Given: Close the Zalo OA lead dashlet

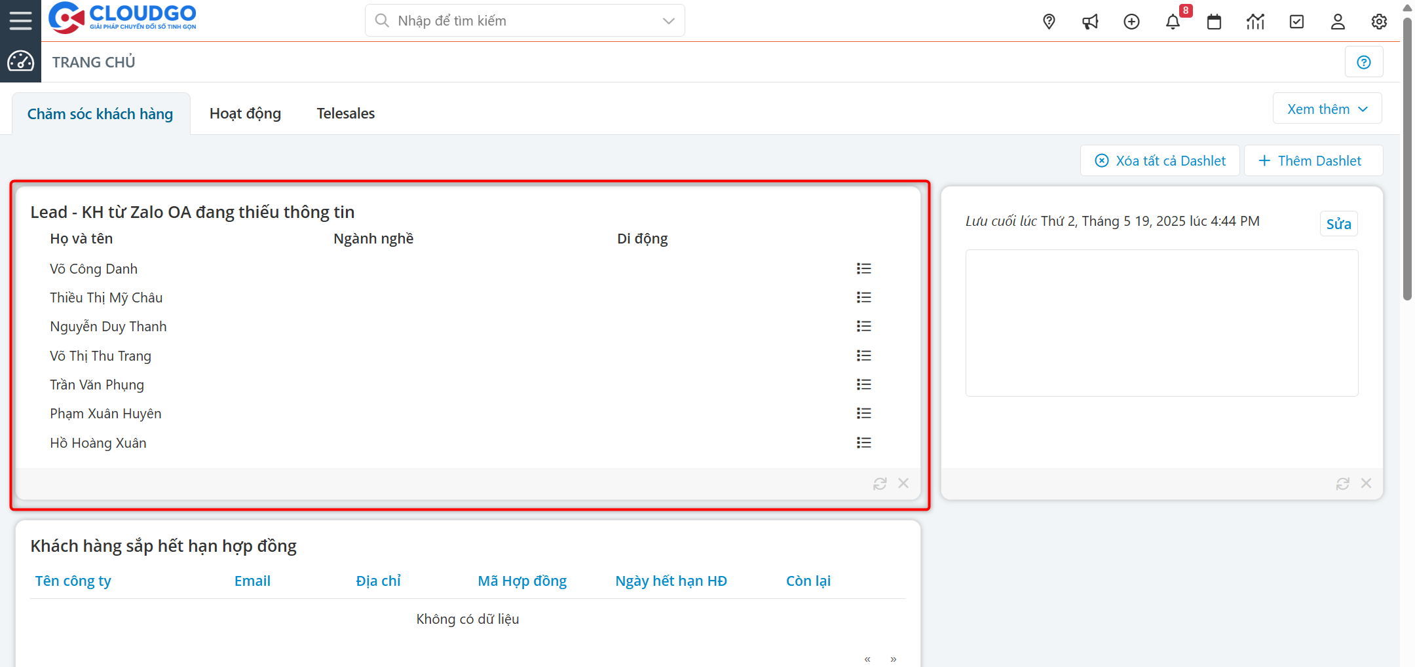Looking at the screenshot, I should 903,483.
